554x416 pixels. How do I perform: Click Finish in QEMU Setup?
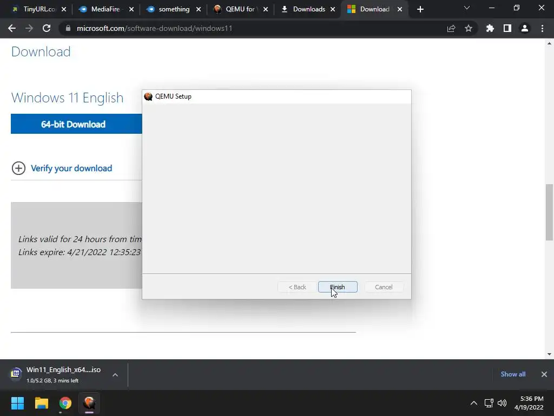(x=338, y=287)
